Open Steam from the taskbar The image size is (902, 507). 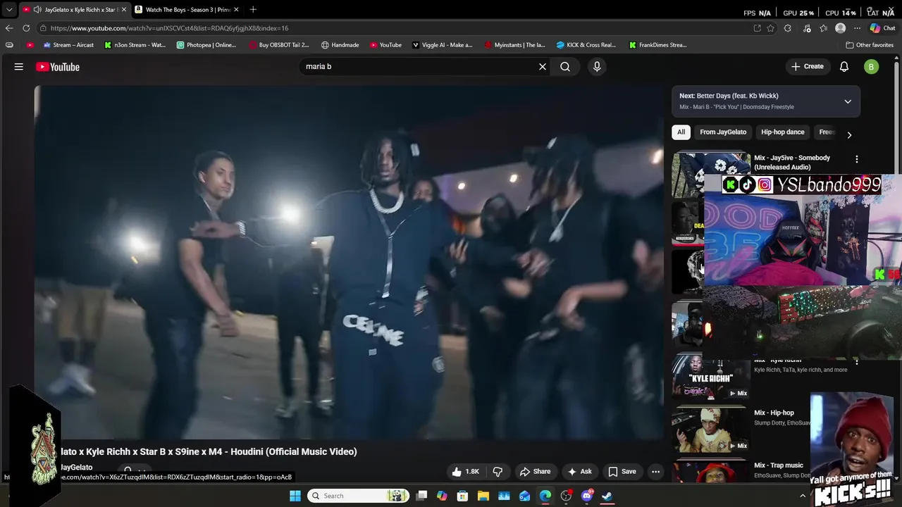[x=607, y=496]
